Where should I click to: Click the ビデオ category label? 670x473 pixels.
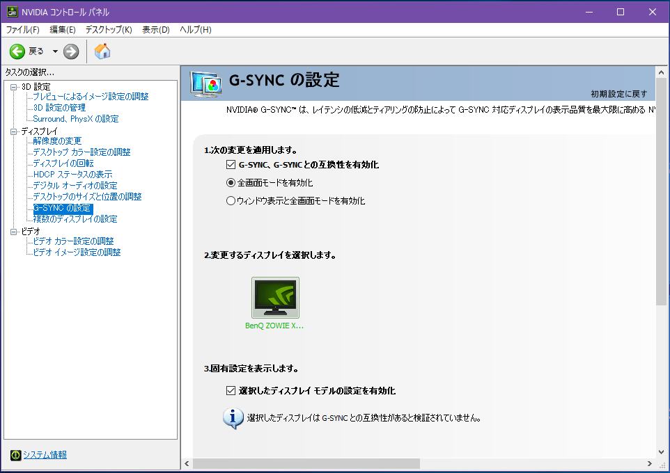[x=31, y=232]
